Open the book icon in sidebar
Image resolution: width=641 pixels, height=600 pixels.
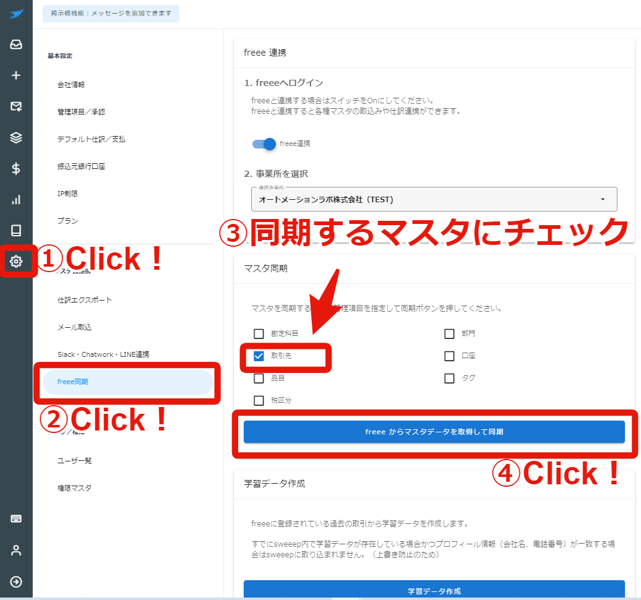pyautogui.click(x=16, y=230)
